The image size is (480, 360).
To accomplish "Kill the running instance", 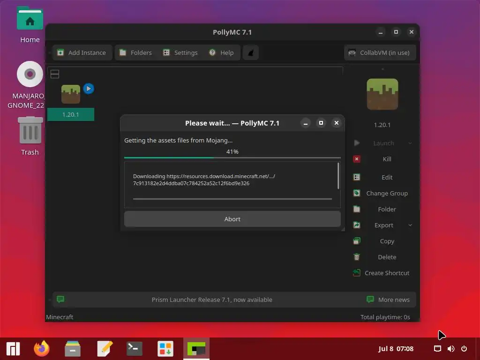I will point(382,159).
